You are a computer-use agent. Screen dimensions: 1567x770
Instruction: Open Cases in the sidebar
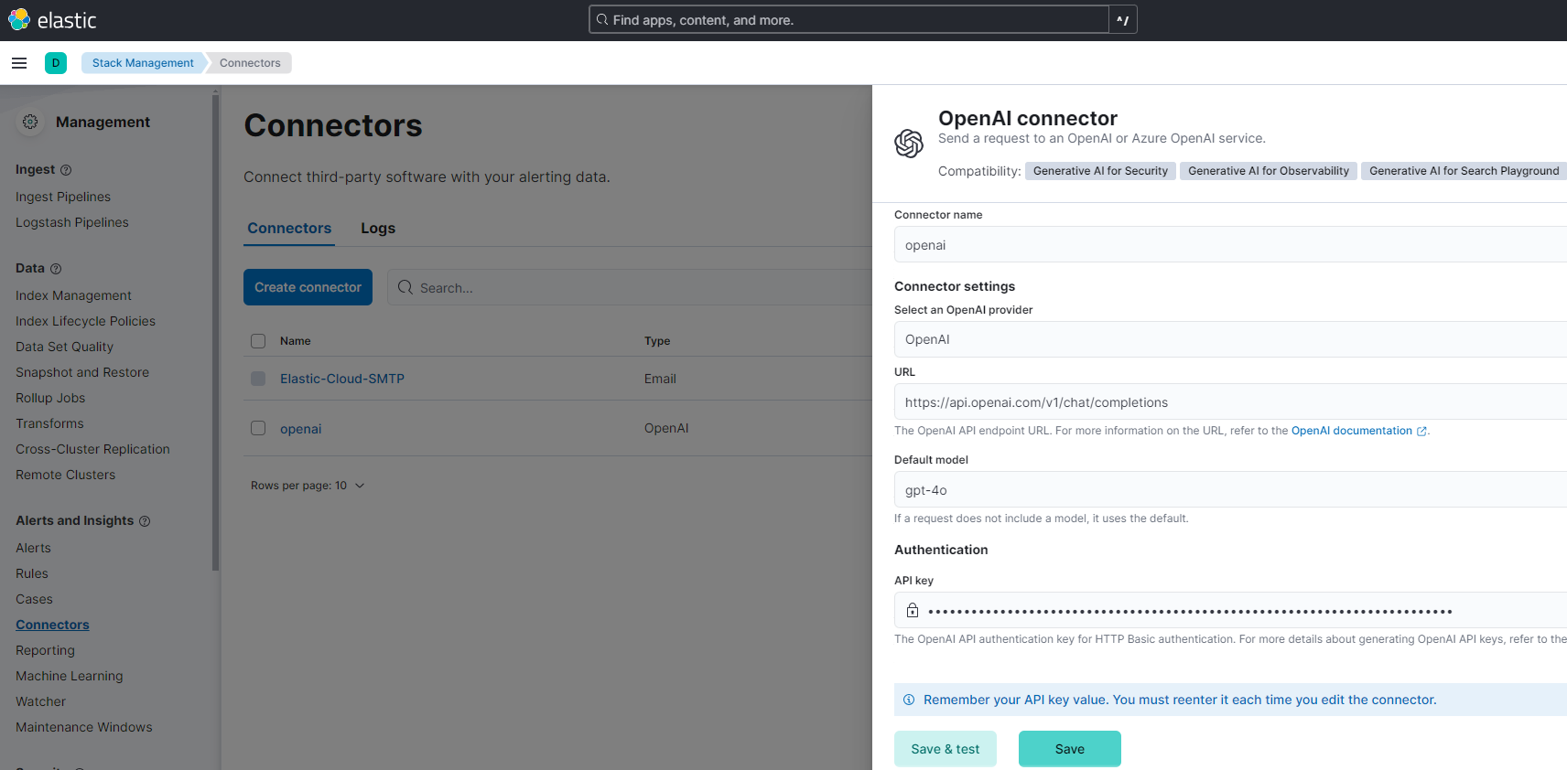click(34, 599)
